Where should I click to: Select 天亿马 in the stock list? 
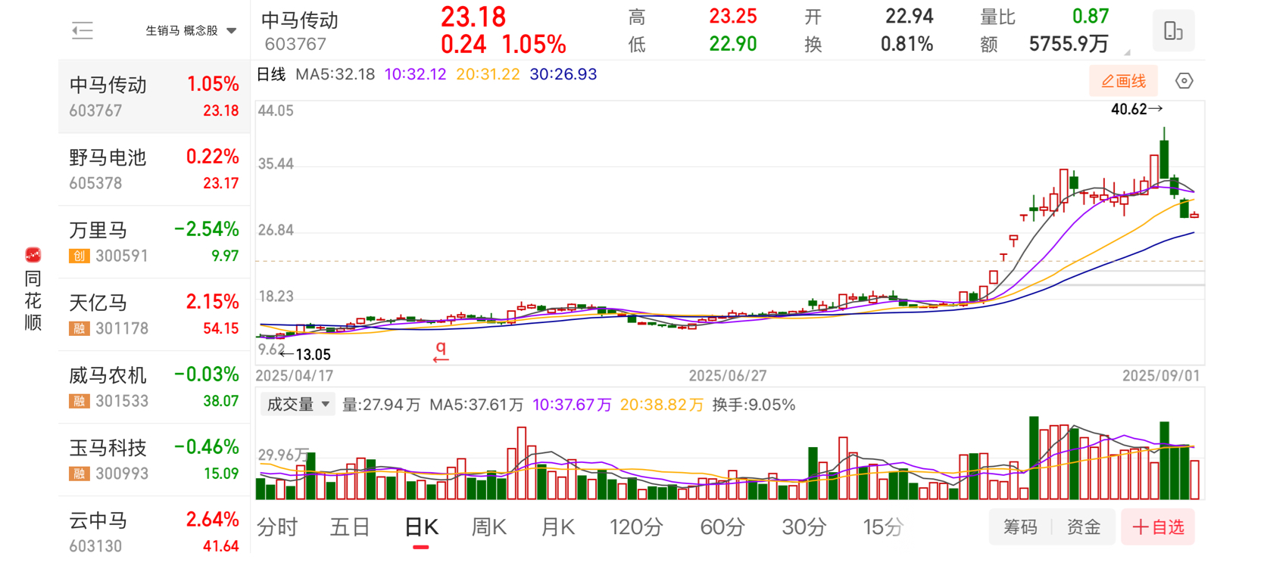pyautogui.click(x=154, y=315)
